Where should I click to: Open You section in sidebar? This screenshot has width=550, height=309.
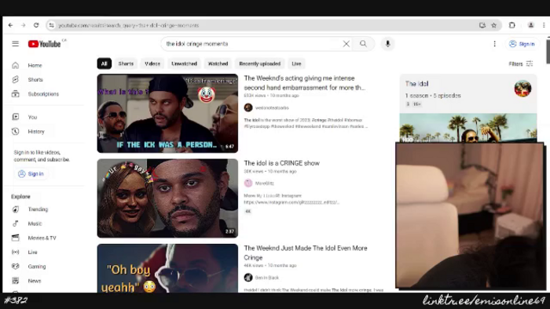32,117
